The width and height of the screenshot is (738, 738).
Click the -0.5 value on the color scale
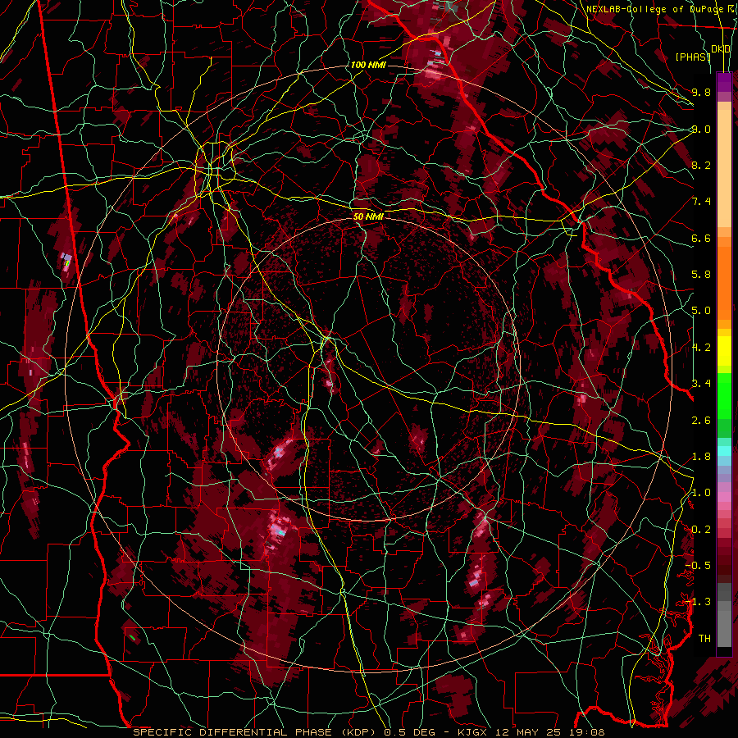(x=698, y=566)
